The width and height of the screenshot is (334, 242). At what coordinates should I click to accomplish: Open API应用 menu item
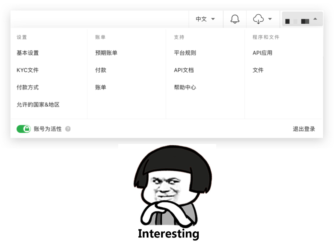click(262, 53)
